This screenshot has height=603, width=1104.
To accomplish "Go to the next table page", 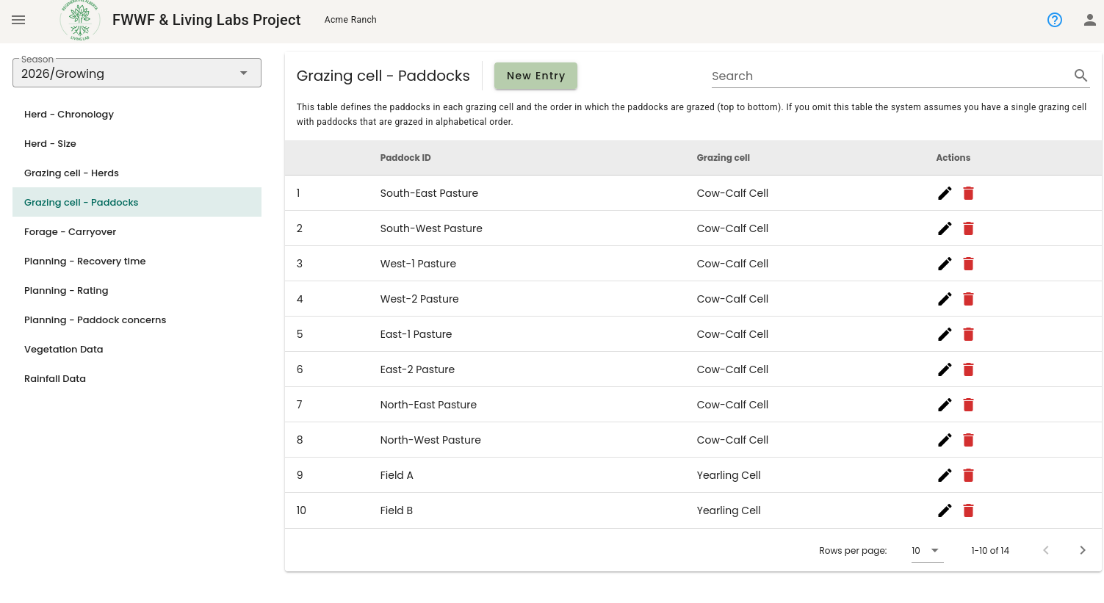I will pos(1082,550).
